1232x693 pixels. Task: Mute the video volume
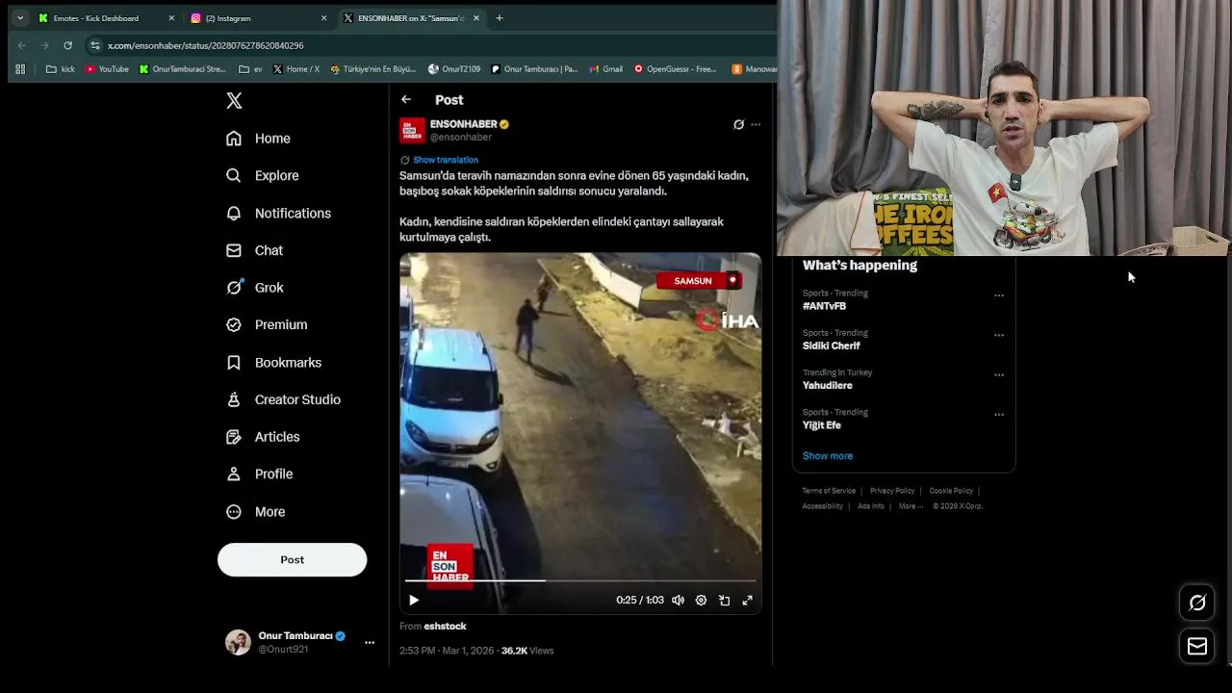point(678,601)
